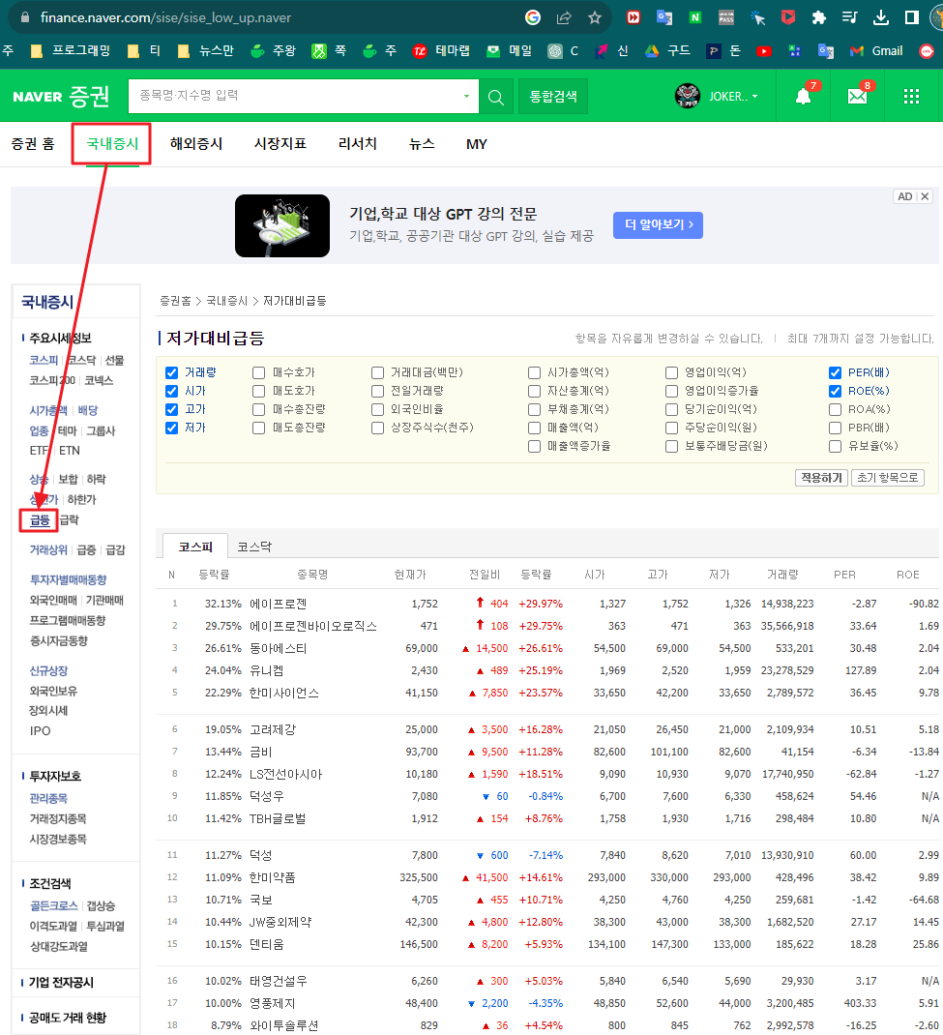Open the 동아에스티 stock link

pyautogui.click(x=279, y=648)
